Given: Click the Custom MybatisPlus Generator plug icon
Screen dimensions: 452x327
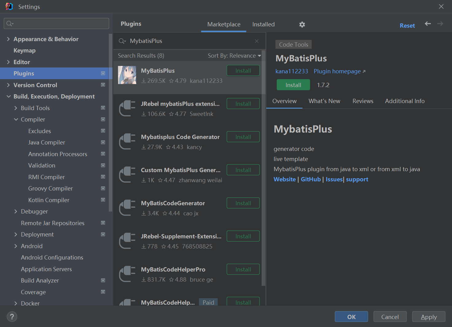Looking at the screenshot, I should [127, 174].
